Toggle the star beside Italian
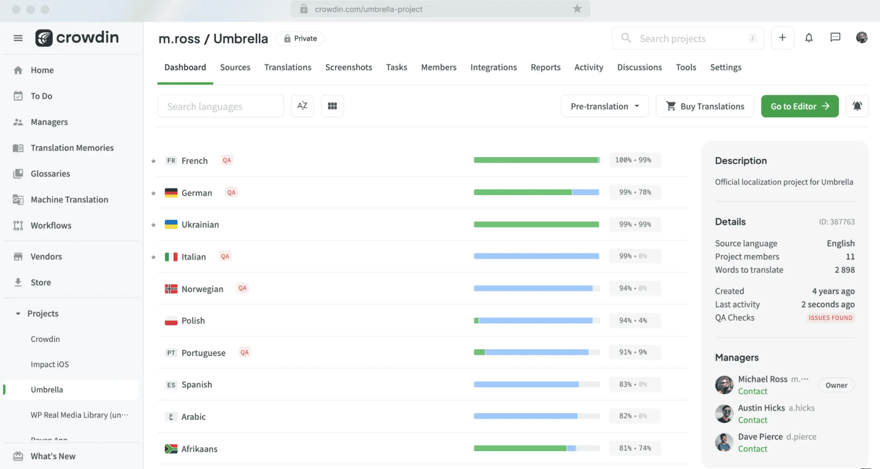Screen dimensions: 880x469 [153, 257]
